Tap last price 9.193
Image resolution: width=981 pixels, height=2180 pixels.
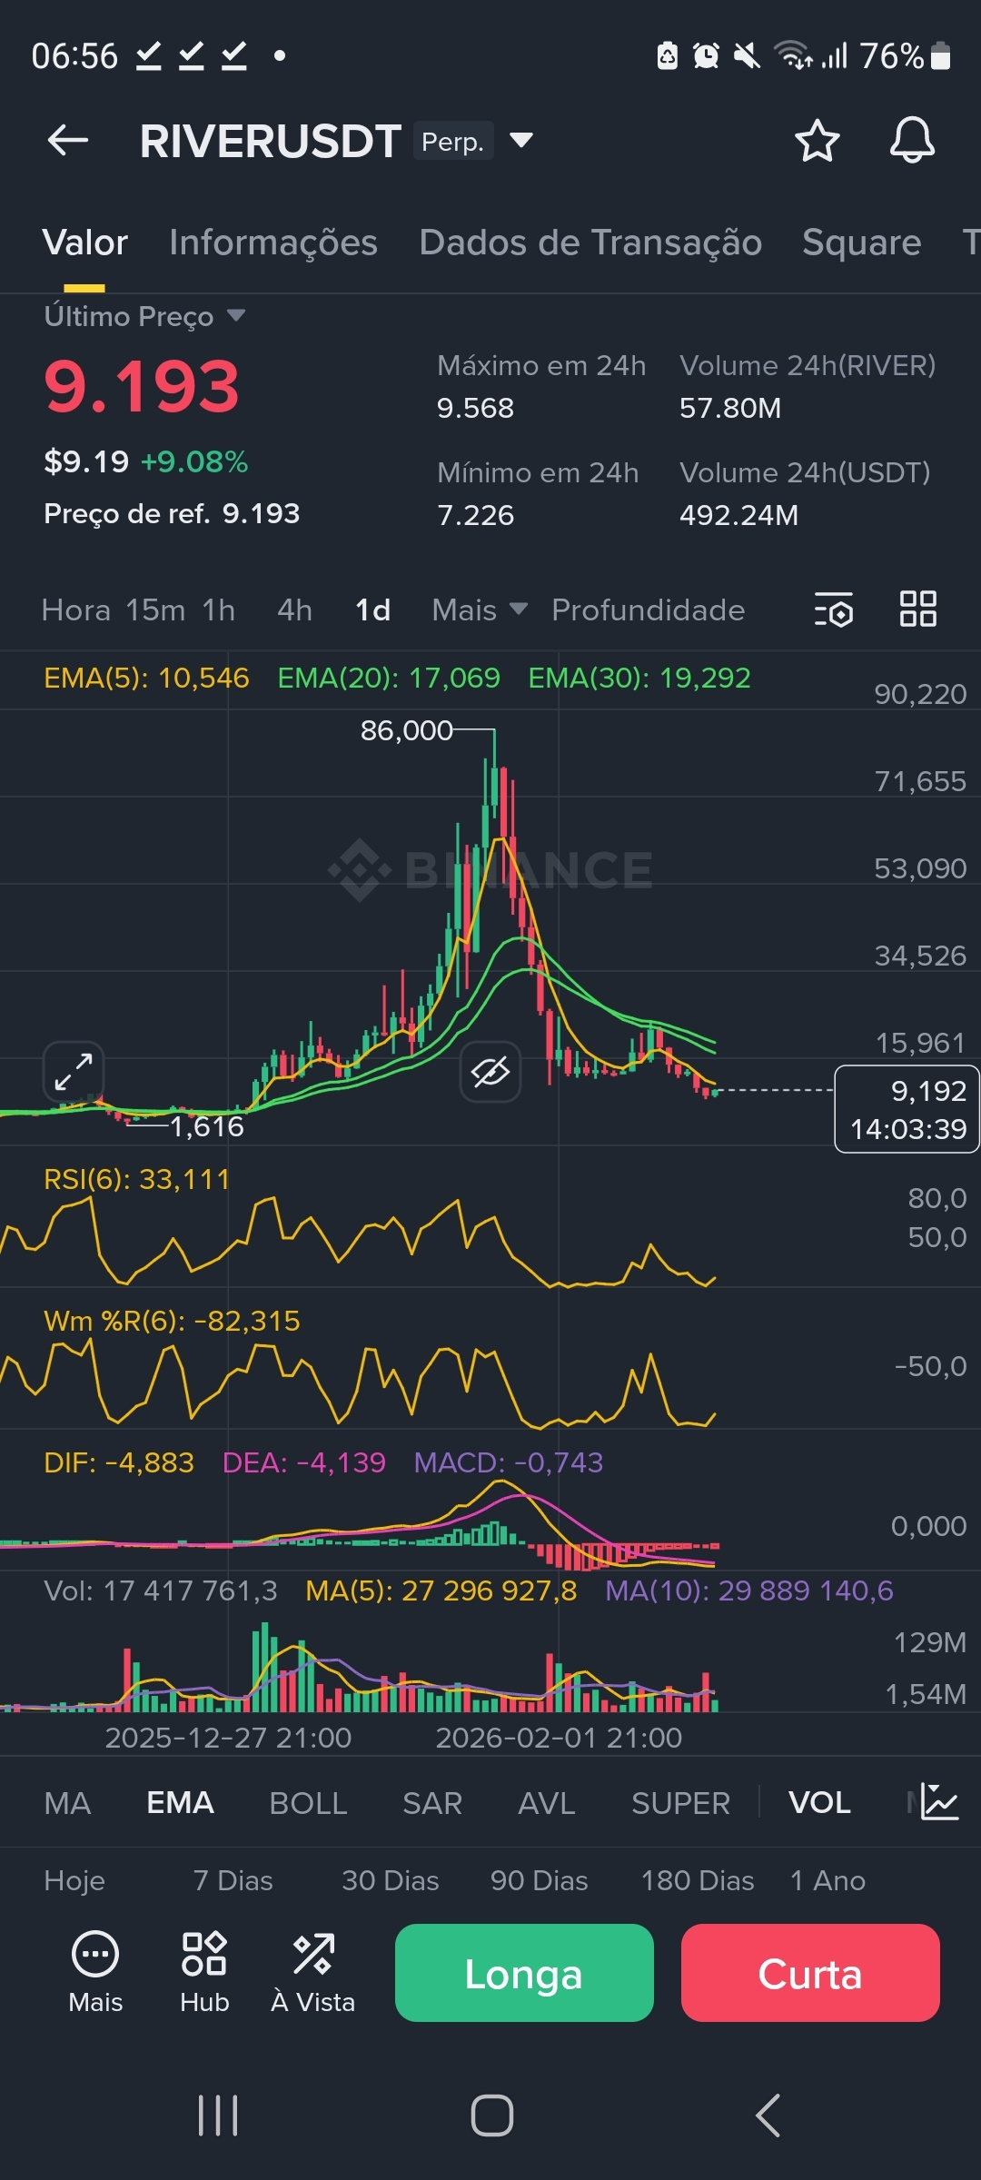tap(142, 386)
